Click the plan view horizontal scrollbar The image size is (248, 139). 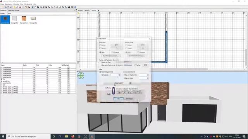click(x=162, y=69)
